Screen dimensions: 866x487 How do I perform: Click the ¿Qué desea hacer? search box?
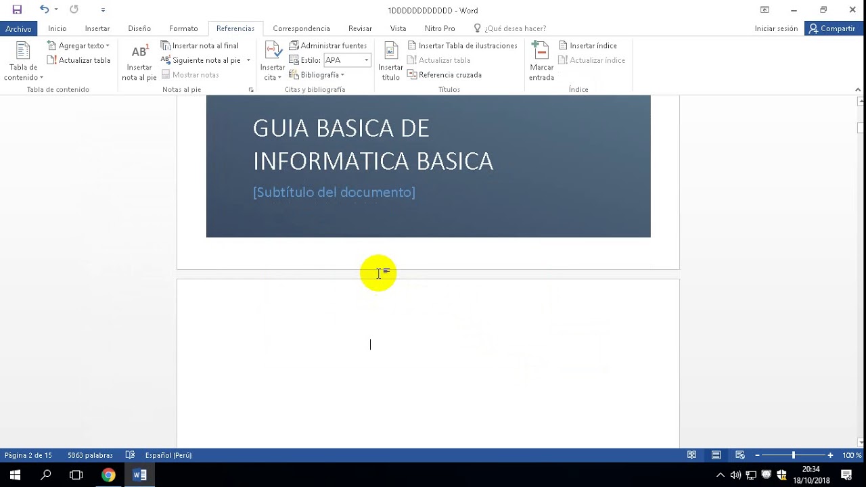pyautogui.click(x=510, y=28)
